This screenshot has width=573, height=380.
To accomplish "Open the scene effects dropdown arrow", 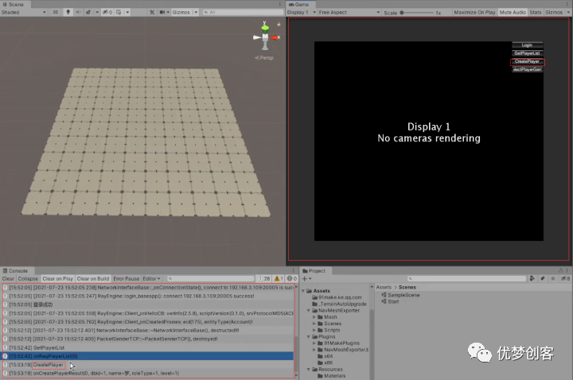I will pyautogui.click(x=97, y=12).
